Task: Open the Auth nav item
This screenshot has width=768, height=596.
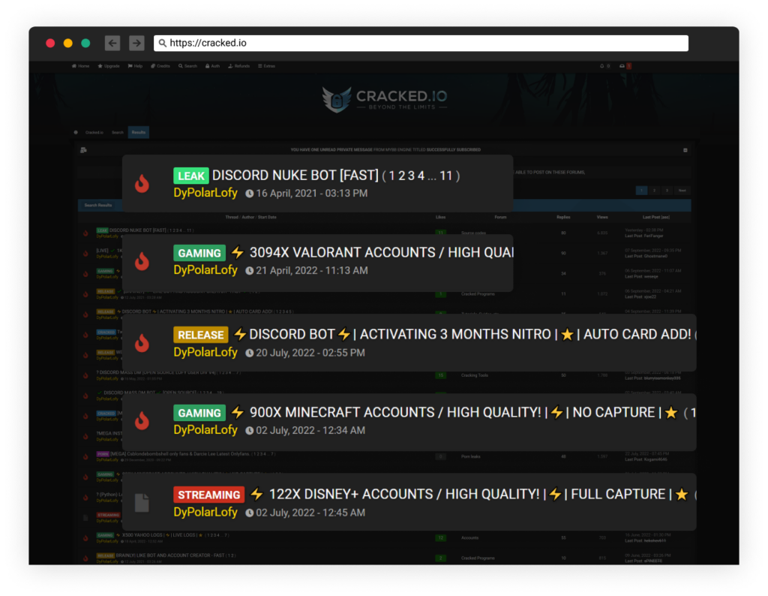Action: tap(212, 66)
